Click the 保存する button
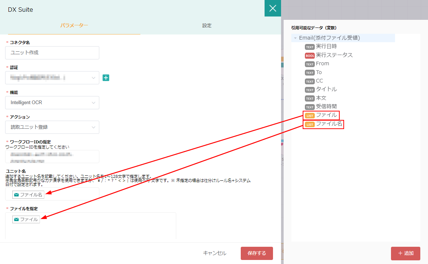 pos(257,253)
